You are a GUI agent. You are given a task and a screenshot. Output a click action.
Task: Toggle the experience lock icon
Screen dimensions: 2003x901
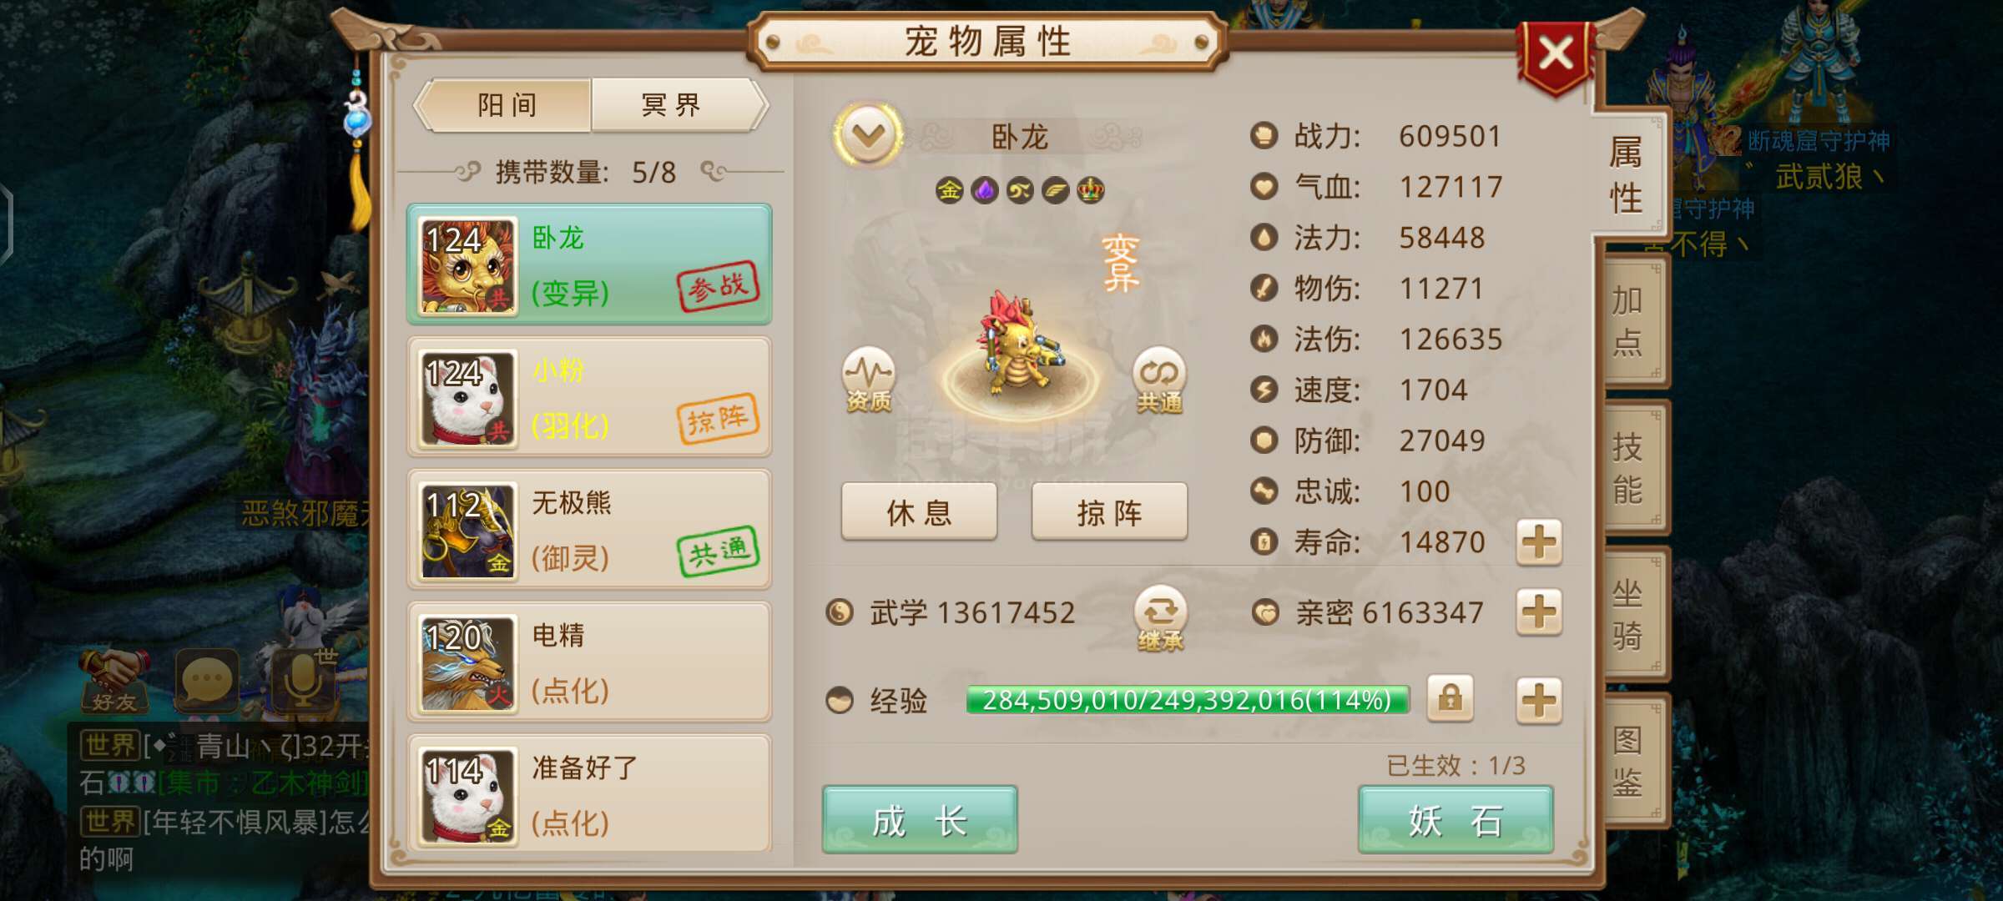[x=1451, y=698]
